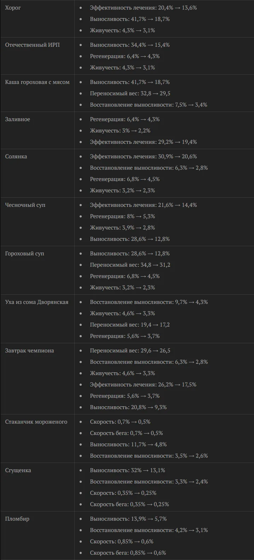Select Солянка Эффективность лечения 30,9% stat

pyautogui.click(x=143, y=157)
